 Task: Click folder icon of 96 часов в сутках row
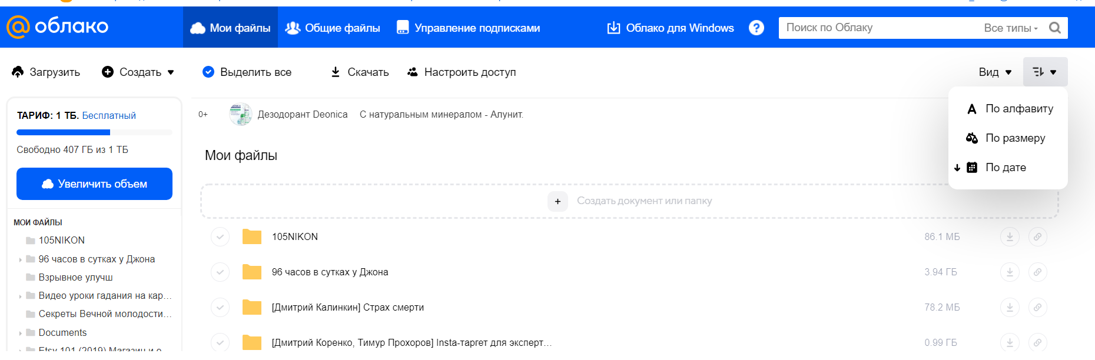252,272
